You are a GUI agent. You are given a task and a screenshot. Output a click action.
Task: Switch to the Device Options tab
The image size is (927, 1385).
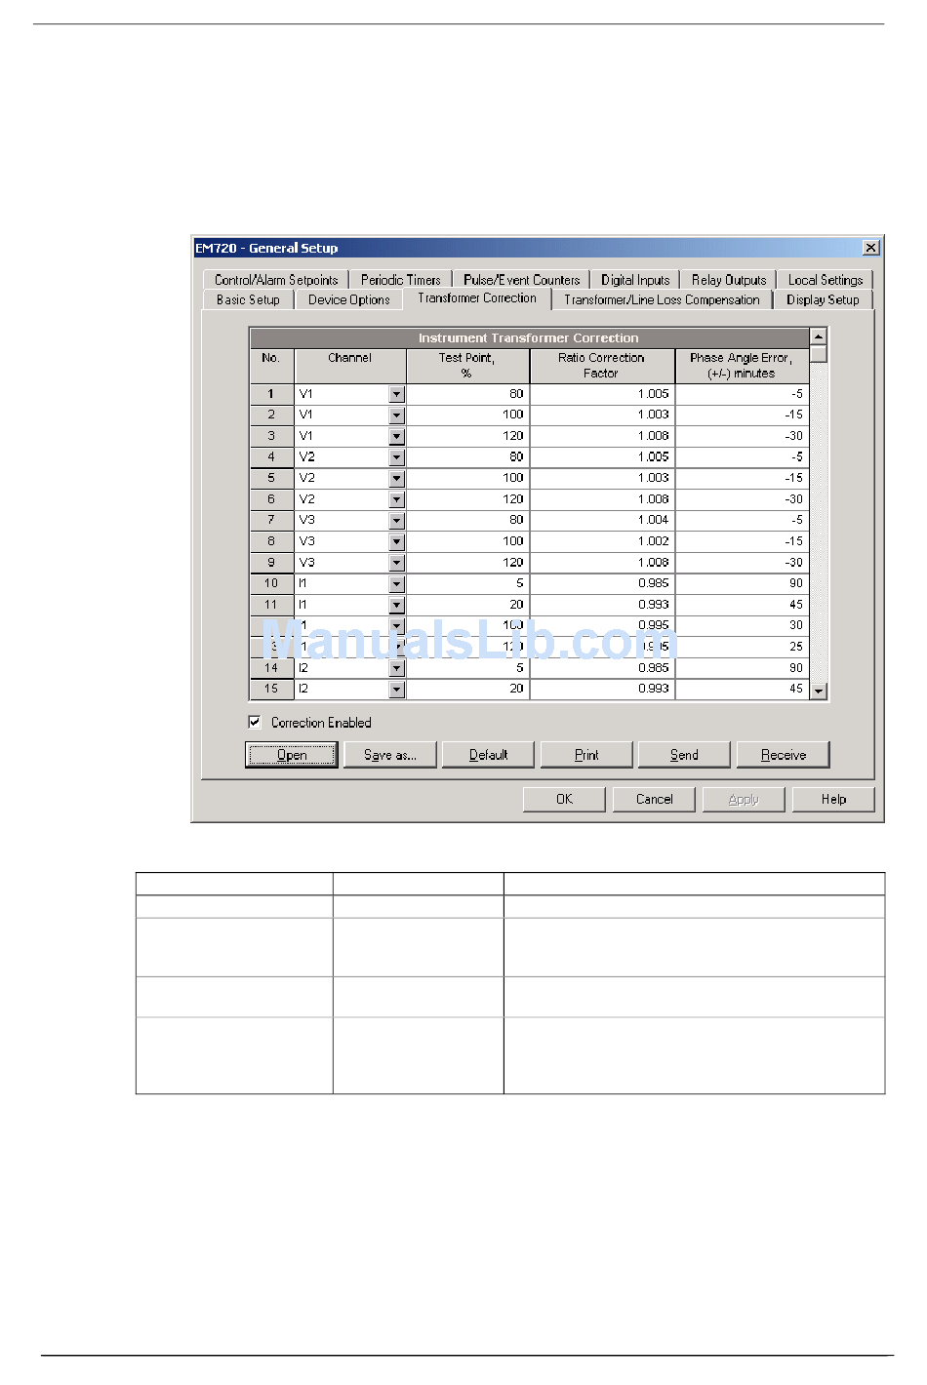click(348, 300)
